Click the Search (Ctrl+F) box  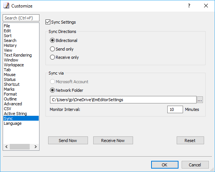tap(21, 18)
